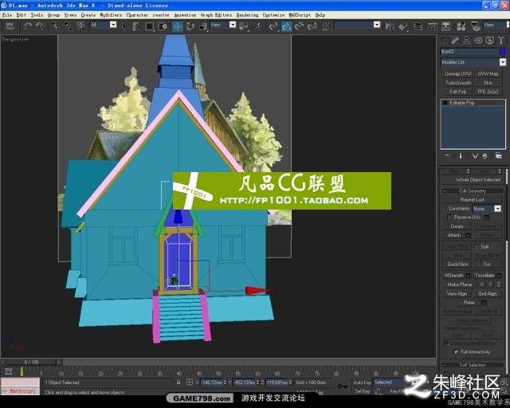Collapse the Edit Geometry rollout
The width and height of the screenshot is (510, 408).
473,190
